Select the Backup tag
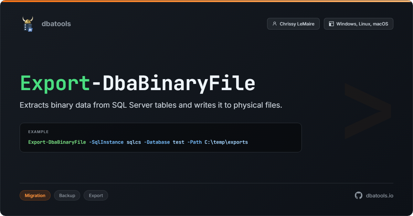The width and height of the screenshot is (413, 216). (67, 195)
